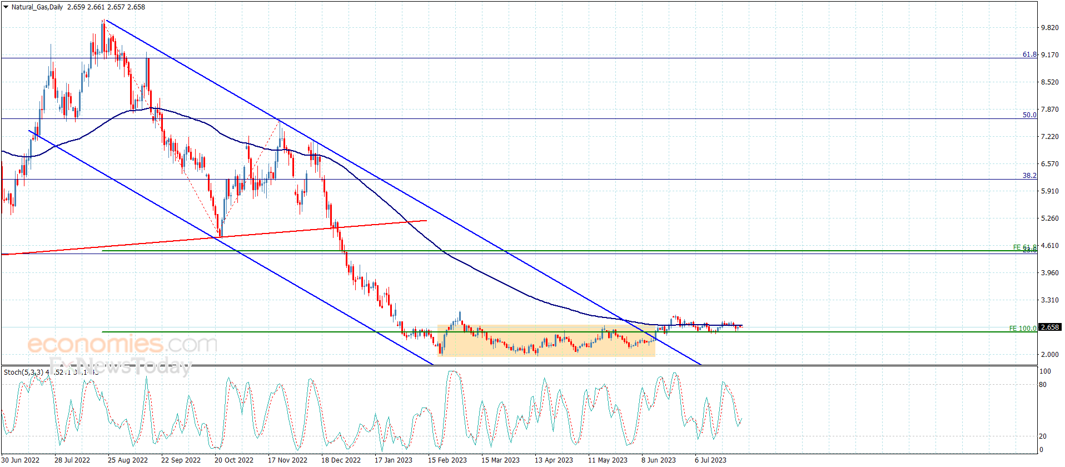1065x467 pixels.
Task: Select the 15 Mar 2023 date label
Action: click(x=500, y=460)
